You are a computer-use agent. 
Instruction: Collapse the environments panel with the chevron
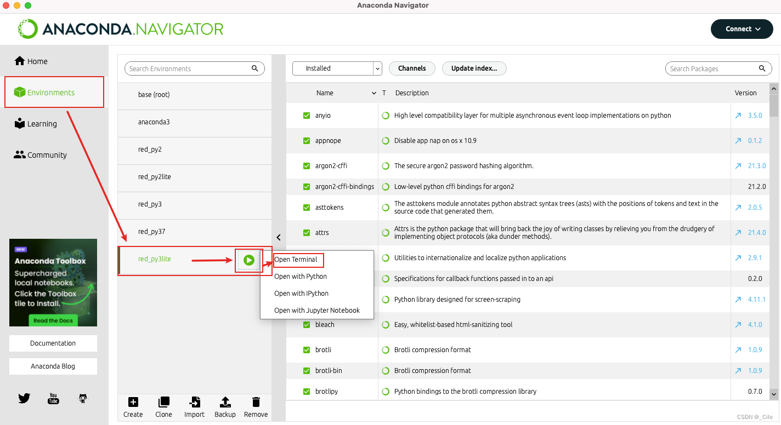click(279, 238)
